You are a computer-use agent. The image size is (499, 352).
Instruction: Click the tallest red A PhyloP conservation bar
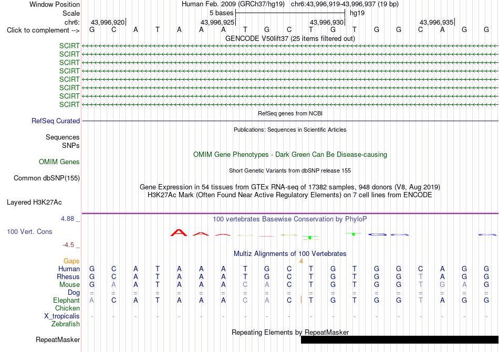click(179, 232)
